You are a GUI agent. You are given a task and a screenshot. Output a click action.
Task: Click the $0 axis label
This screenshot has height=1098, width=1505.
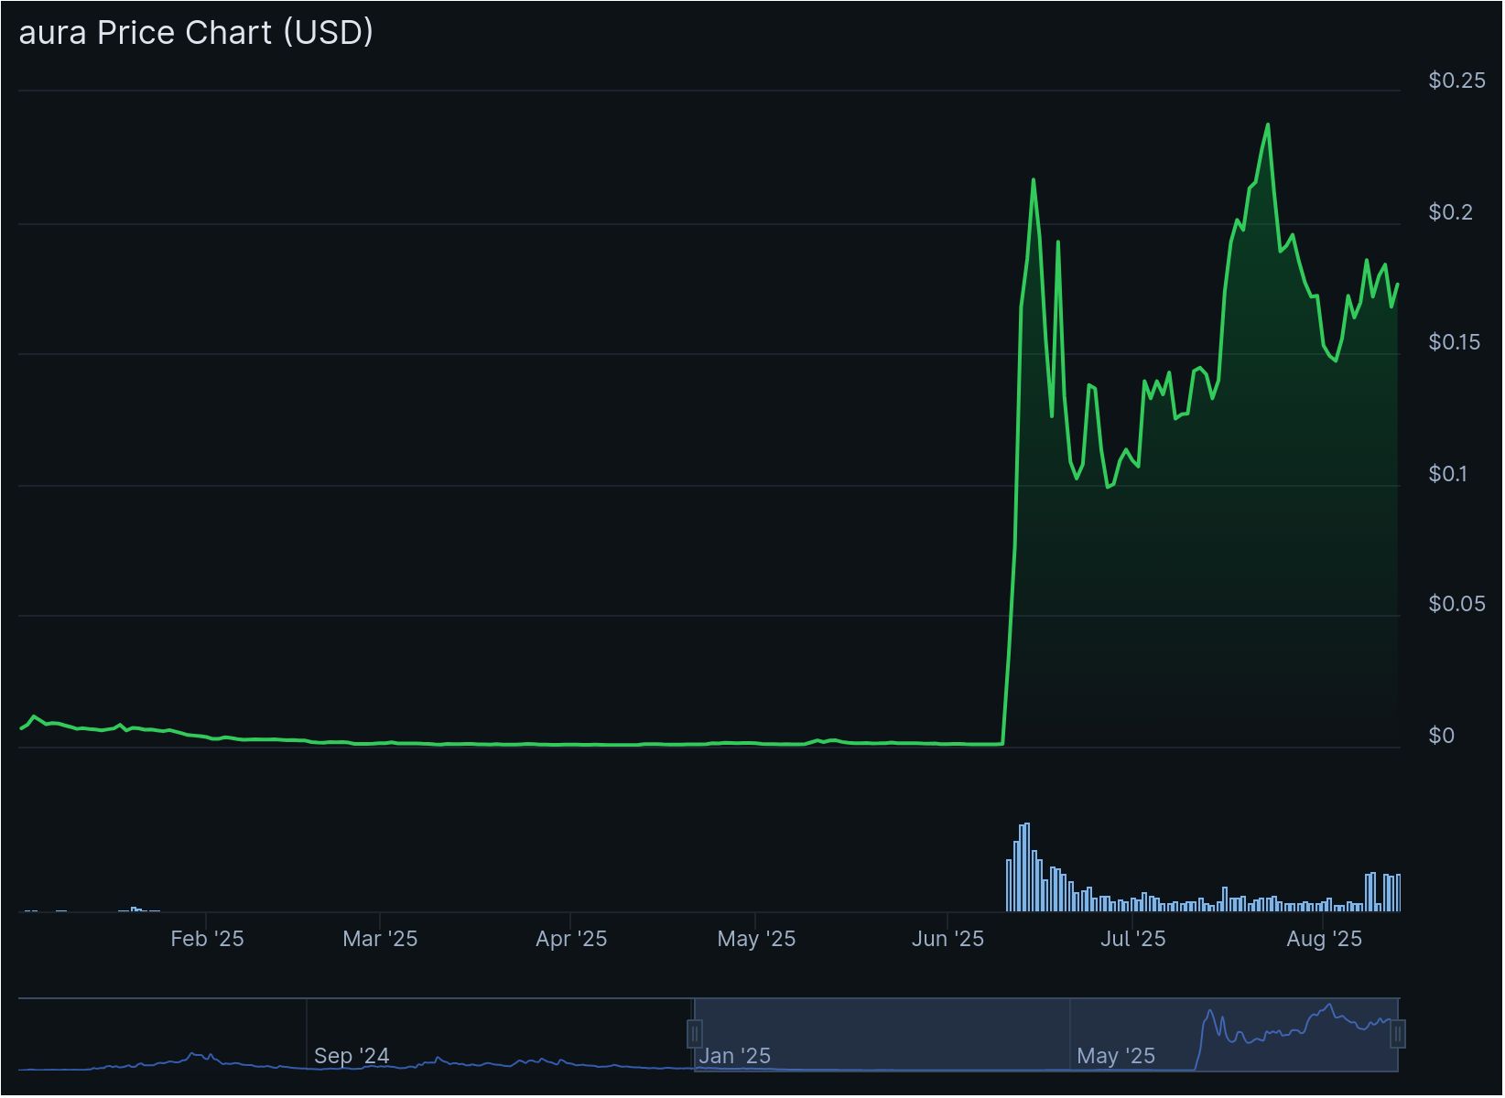[x=1441, y=736]
